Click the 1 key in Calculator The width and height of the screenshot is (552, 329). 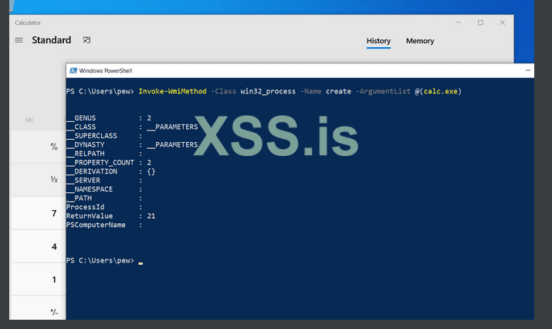39,280
